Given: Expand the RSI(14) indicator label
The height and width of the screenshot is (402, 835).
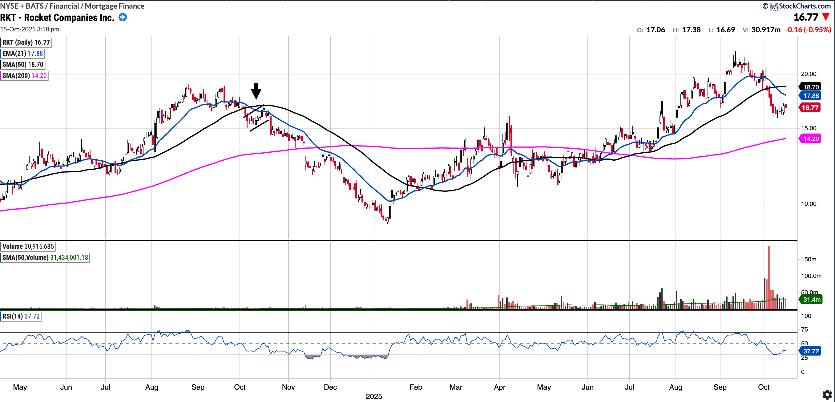Looking at the screenshot, I should click(x=21, y=316).
